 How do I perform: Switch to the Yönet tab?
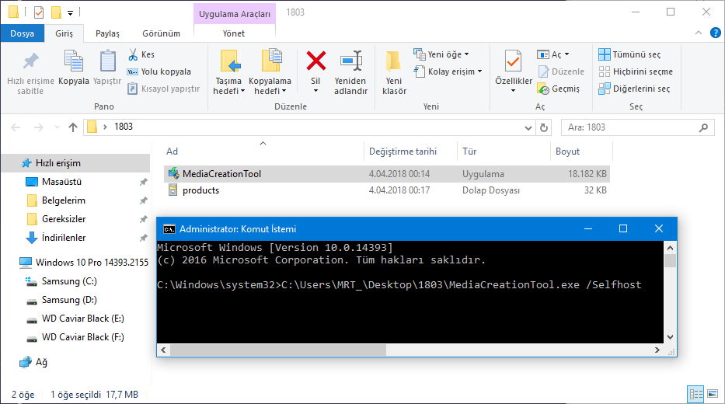click(x=234, y=33)
